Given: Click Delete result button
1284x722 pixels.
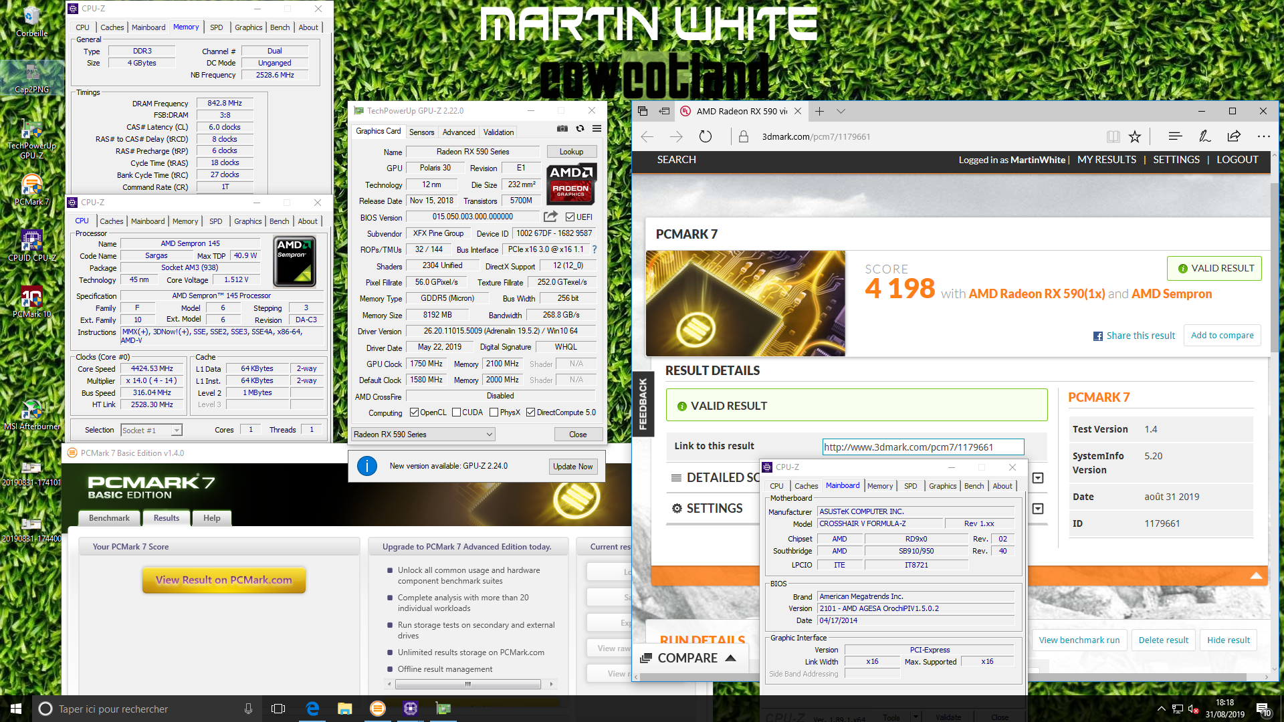Looking at the screenshot, I should click(1164, 640).
